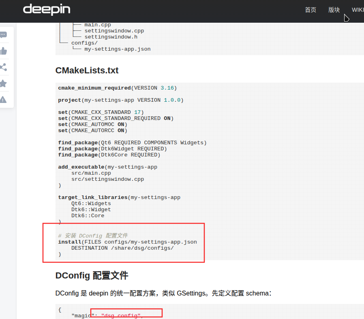The width and height of the screenshot is (364, 319).
Task: Click the DESTINATION /share/dsg/configs/ line
Action: pos(122,248)
